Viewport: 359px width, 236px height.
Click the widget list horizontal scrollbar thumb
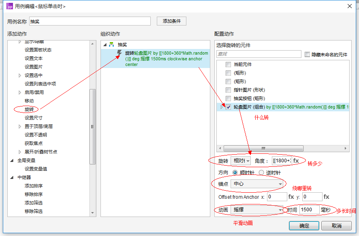[x=263, y=148]
